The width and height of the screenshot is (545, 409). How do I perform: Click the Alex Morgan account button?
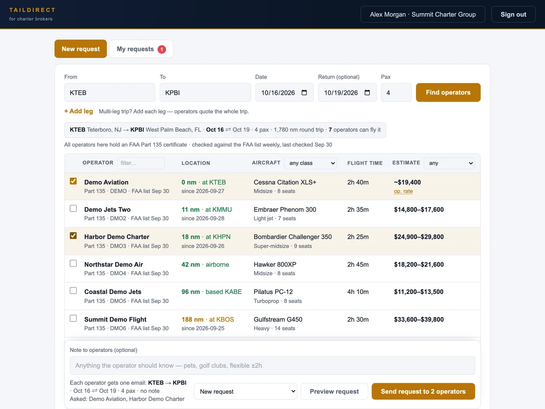423,14
